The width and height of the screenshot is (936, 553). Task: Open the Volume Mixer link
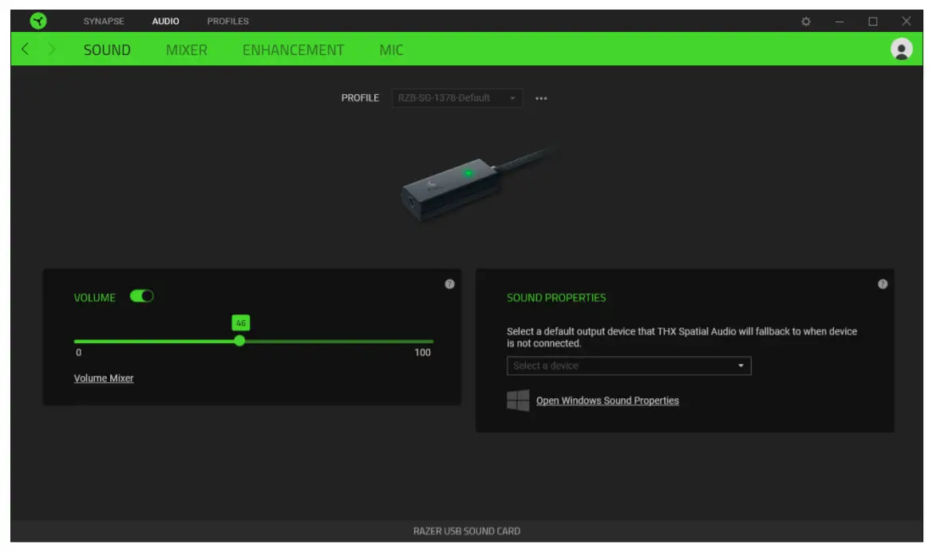pos(104,378)
